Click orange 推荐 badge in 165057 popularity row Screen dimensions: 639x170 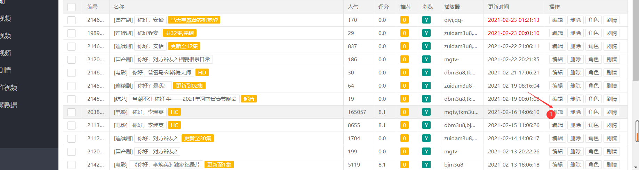point(404,112)
